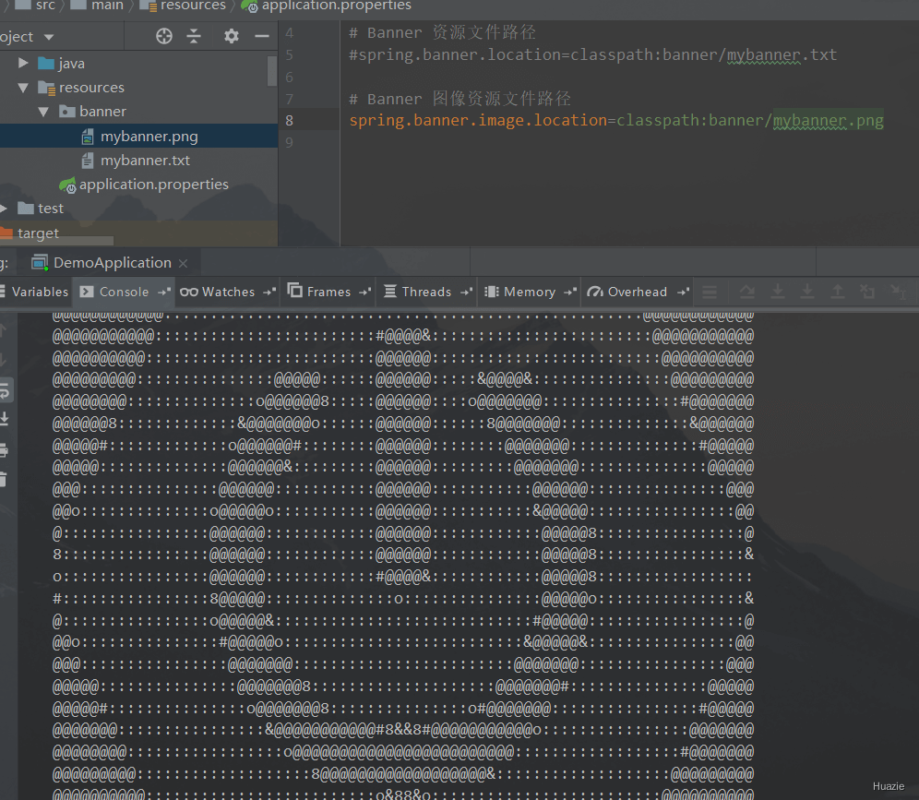This screenshot has height=800, width=919.
Task: Click the run to cursor icon
Action: point(898,292)
